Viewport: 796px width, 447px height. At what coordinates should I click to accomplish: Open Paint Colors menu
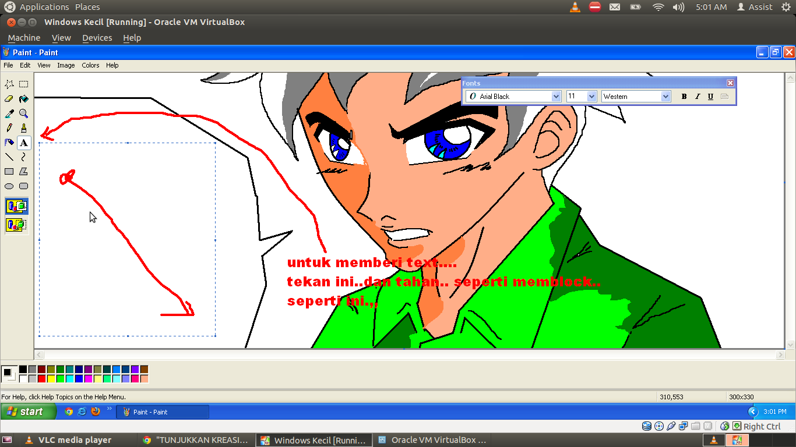tap(90, 65)
